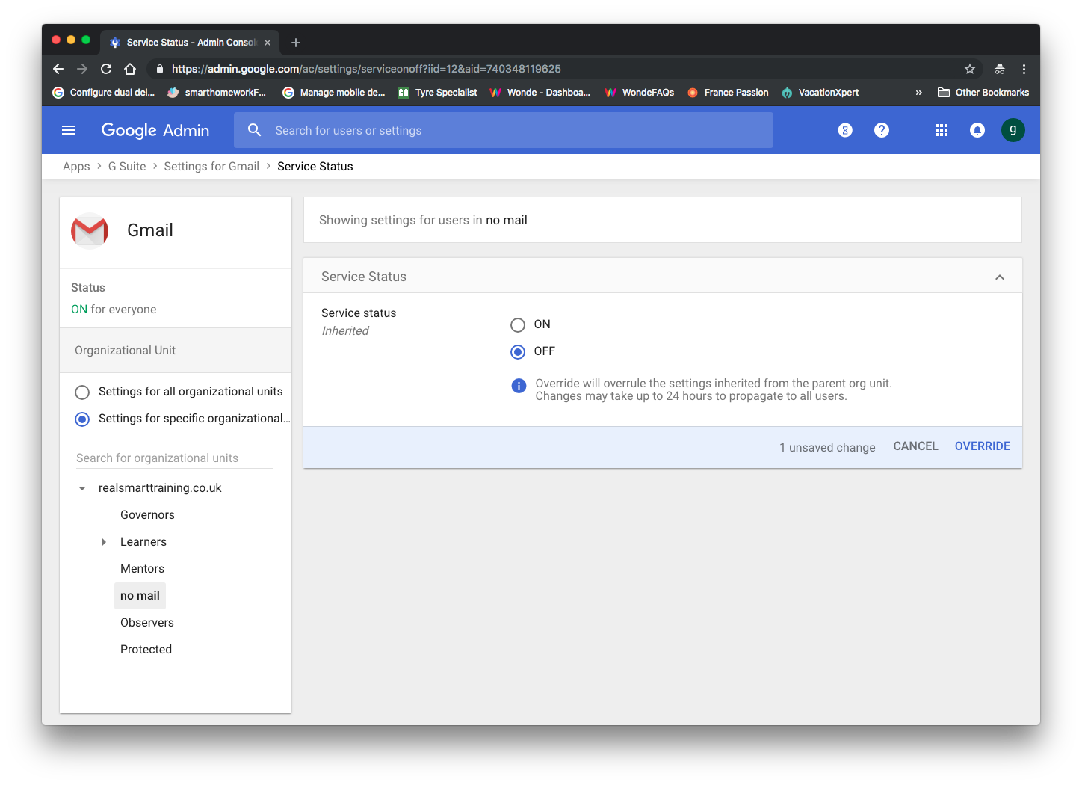
Task: Open the notifications bell icon
Action: point(977,130)
